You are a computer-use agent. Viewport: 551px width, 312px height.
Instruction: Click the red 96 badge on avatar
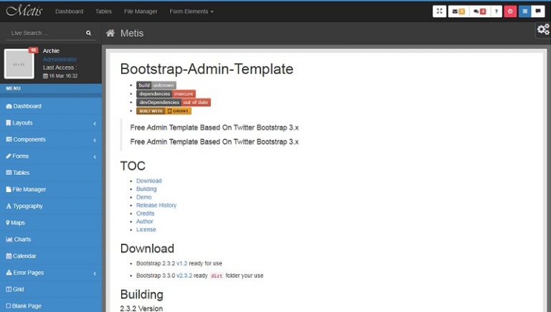click(33, 50)
